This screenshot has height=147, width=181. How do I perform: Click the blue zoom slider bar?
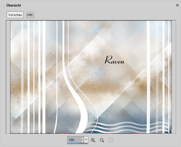73,143
